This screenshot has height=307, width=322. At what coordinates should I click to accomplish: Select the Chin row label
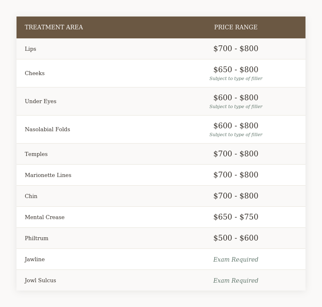click(x=31, y=196)
